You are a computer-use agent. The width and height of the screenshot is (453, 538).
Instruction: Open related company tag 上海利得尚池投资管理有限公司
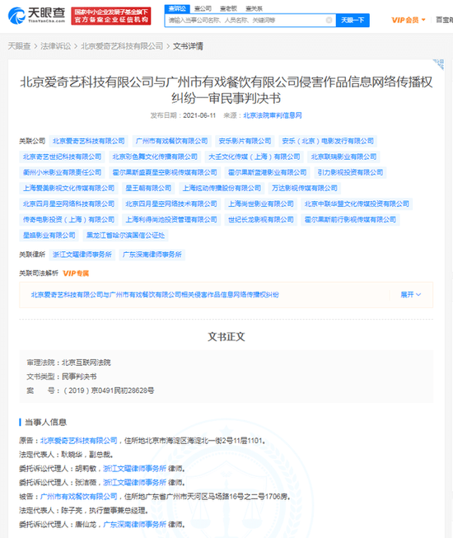(171, 220)
